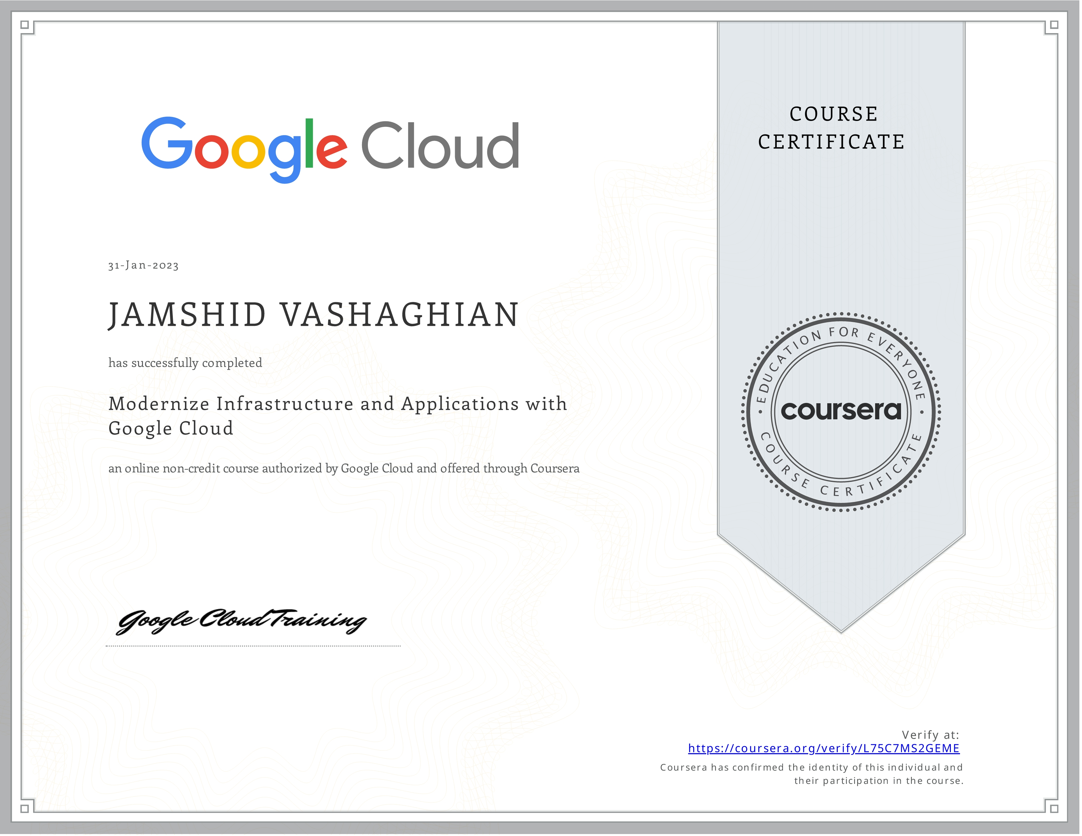Viewport: 1082px width, 836px height.
Task: Click the Coursera verification link
Action: pyautogui.click(x=823, y=748)
